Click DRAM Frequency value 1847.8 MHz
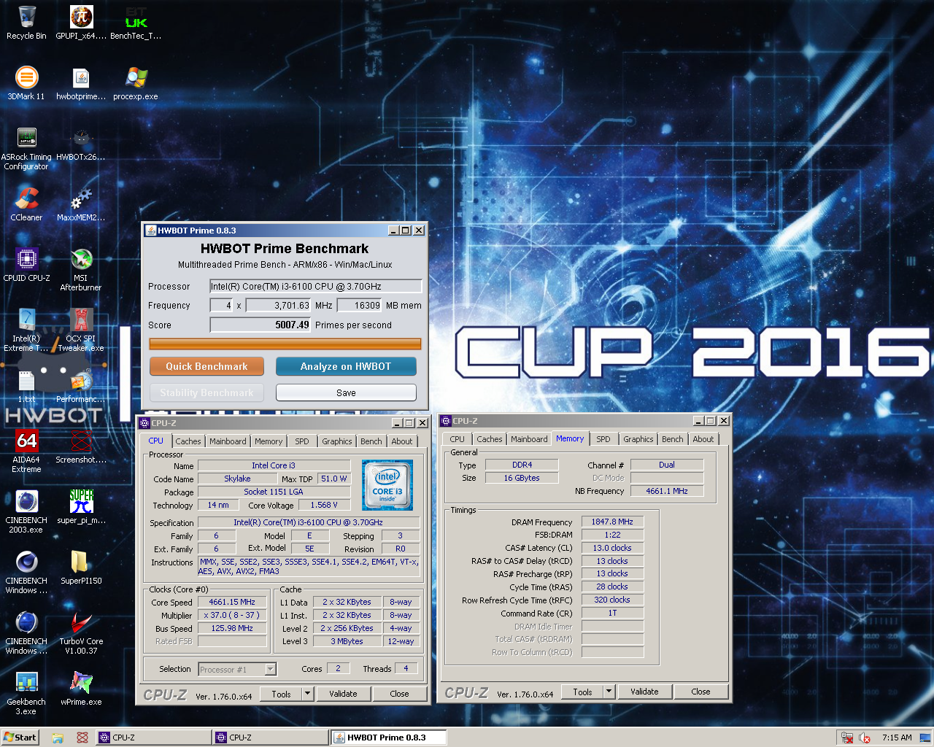934x747 pixels. (612, 522)
